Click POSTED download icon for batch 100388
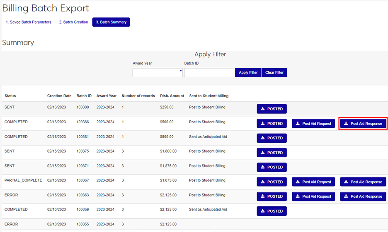 tap(263, 109)
